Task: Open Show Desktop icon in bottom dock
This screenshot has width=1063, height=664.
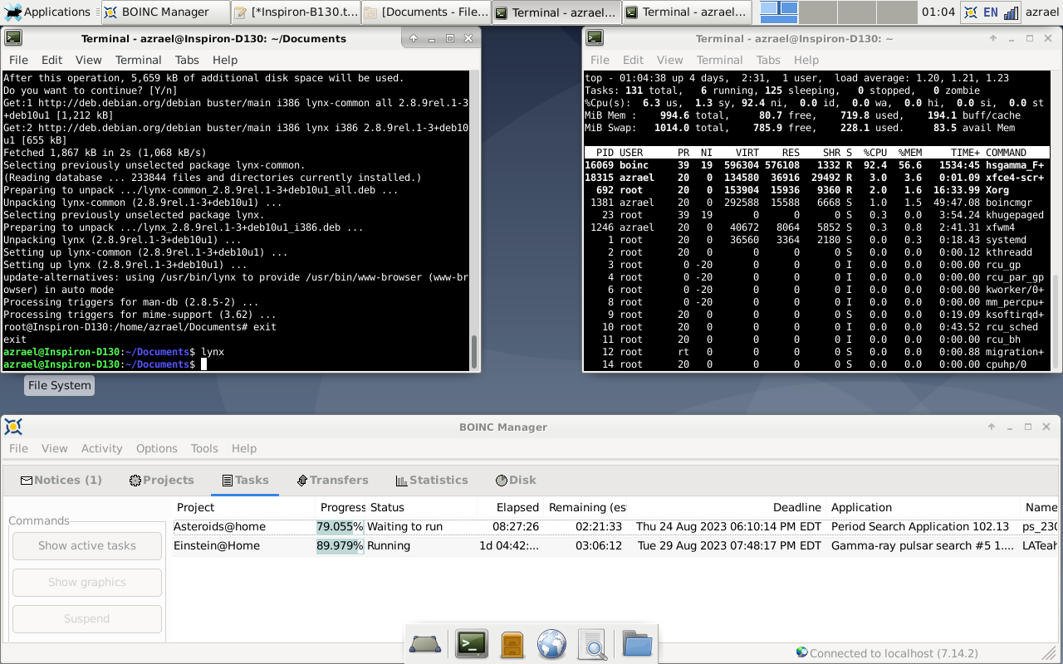Action: [425, 644]
